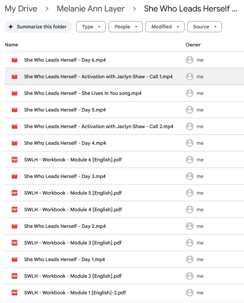Select the She Who Leads Herself Day 3.mp4 file
The image size is (244, 303).
(65, 176)
